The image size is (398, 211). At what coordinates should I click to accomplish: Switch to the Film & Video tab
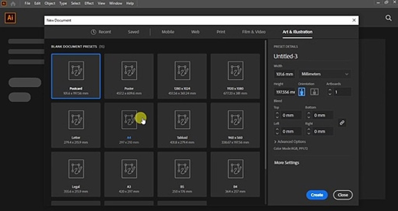254,32
